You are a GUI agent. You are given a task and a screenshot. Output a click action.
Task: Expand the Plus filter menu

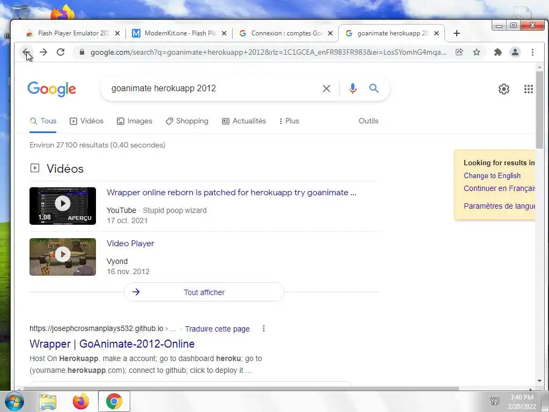289,121
